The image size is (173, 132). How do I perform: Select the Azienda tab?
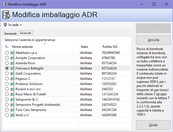point(26,33)
